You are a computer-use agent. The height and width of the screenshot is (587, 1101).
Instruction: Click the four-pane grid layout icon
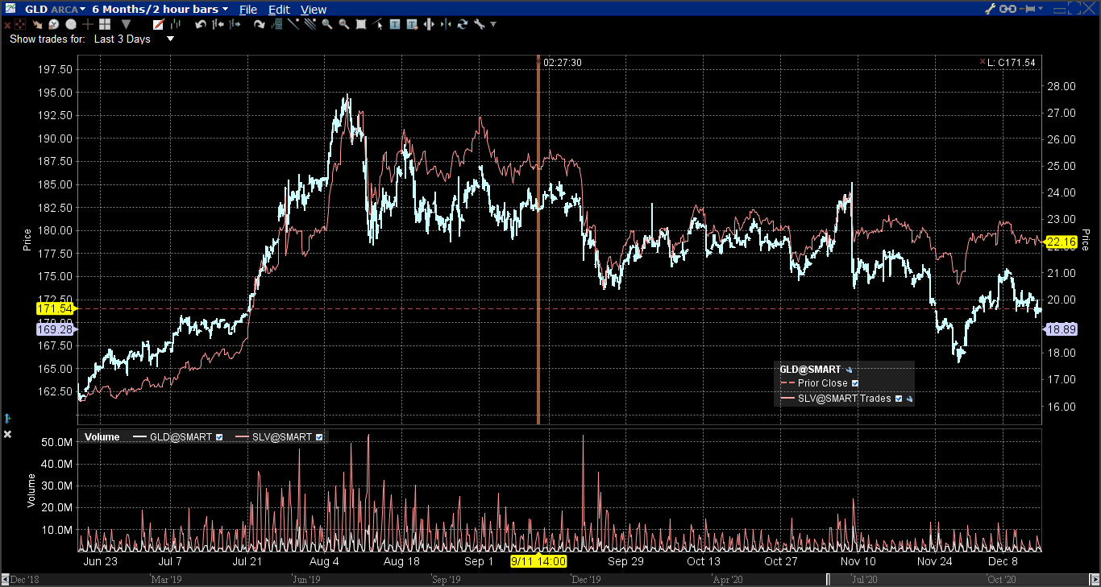105,24
